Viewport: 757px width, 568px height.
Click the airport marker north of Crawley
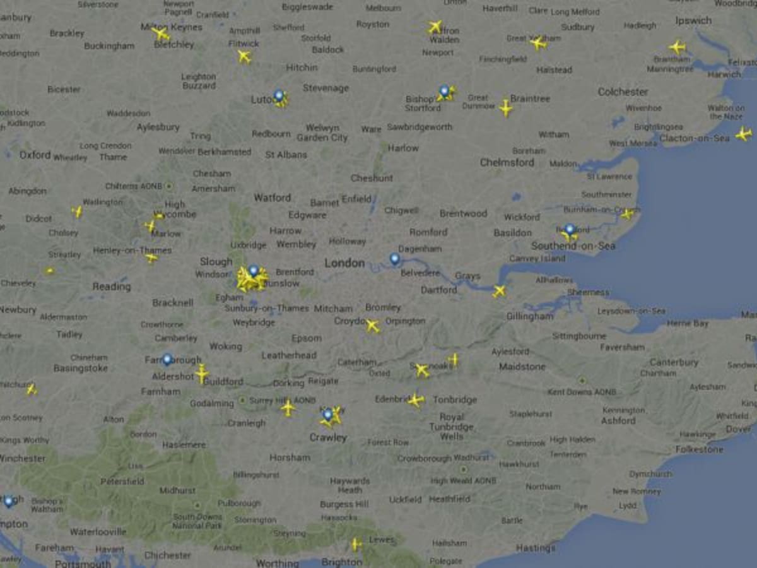(x=327, y=415)
